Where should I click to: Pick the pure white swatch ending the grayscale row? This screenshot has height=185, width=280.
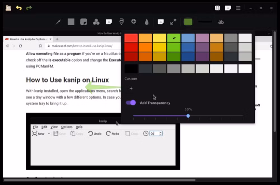(x=245, y=69)
